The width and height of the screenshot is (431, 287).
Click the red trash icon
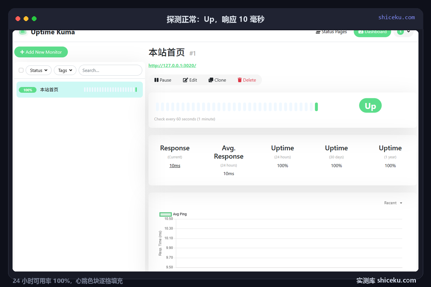point(239,80)
